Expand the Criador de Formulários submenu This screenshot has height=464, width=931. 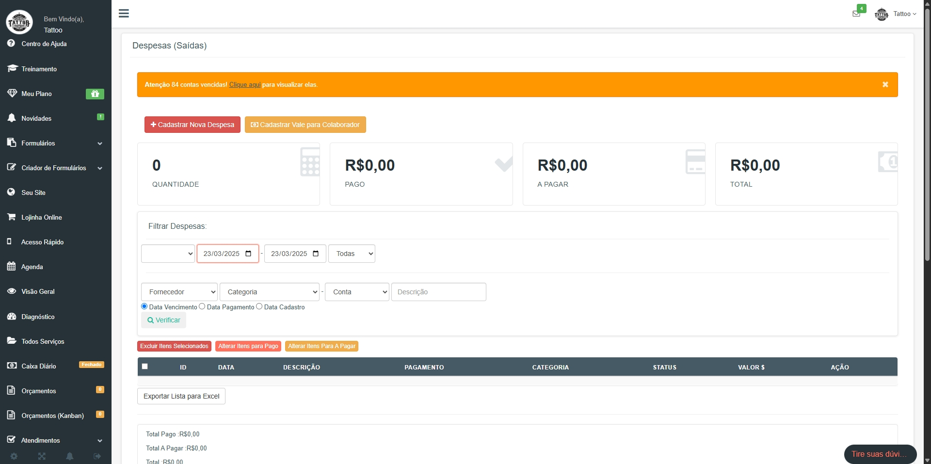[100, 168]
